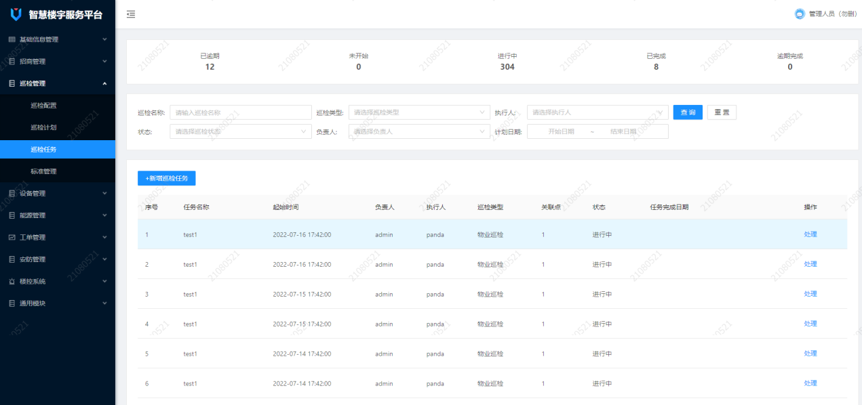Click the 查询 search button
The image size is (862, 405).
[x=688, y=112]
